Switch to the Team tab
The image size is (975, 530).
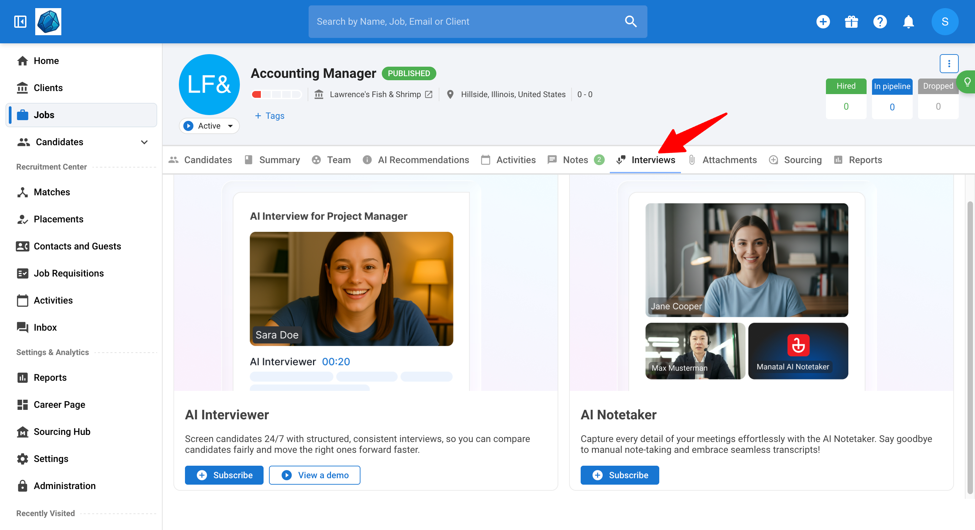332,160
